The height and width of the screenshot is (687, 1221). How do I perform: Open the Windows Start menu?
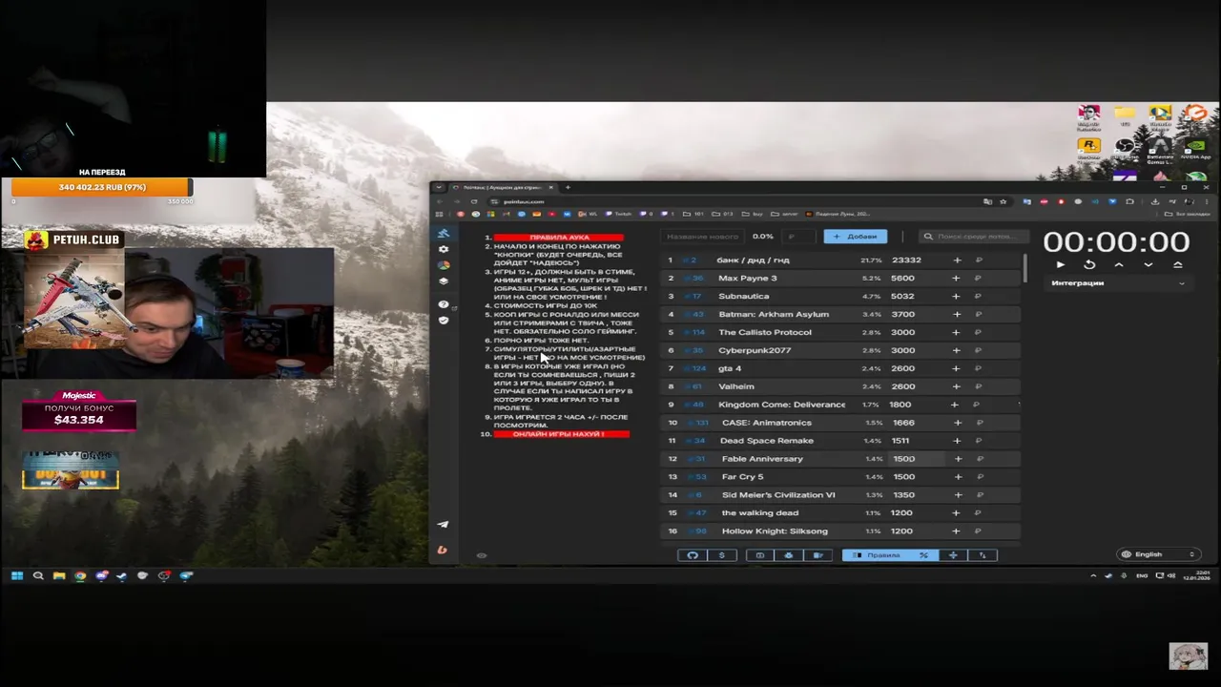click(x=16, y=576)
